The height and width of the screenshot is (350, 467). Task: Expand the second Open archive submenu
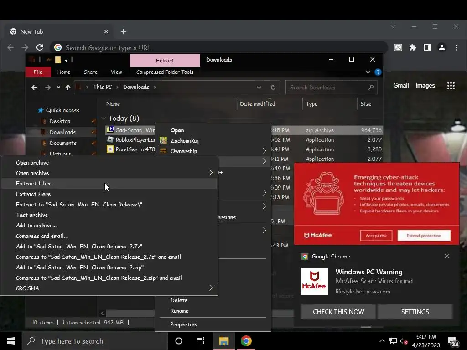point(211,173)
